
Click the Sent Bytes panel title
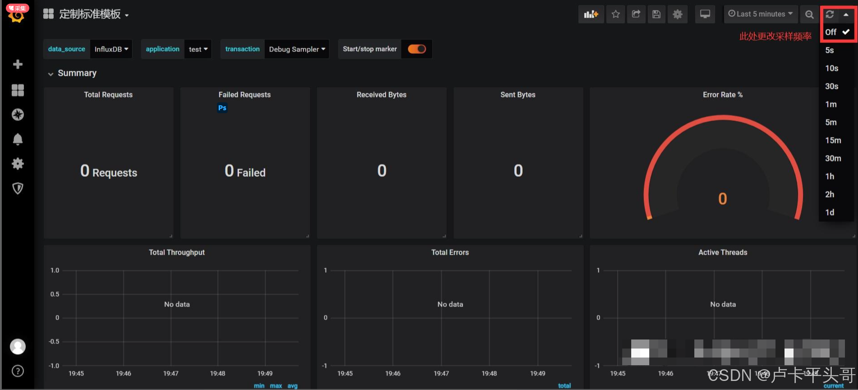(518, 95)
